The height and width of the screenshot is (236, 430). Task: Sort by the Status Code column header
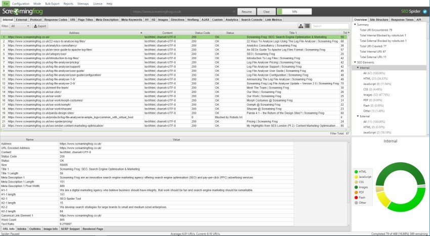(202, 33)
